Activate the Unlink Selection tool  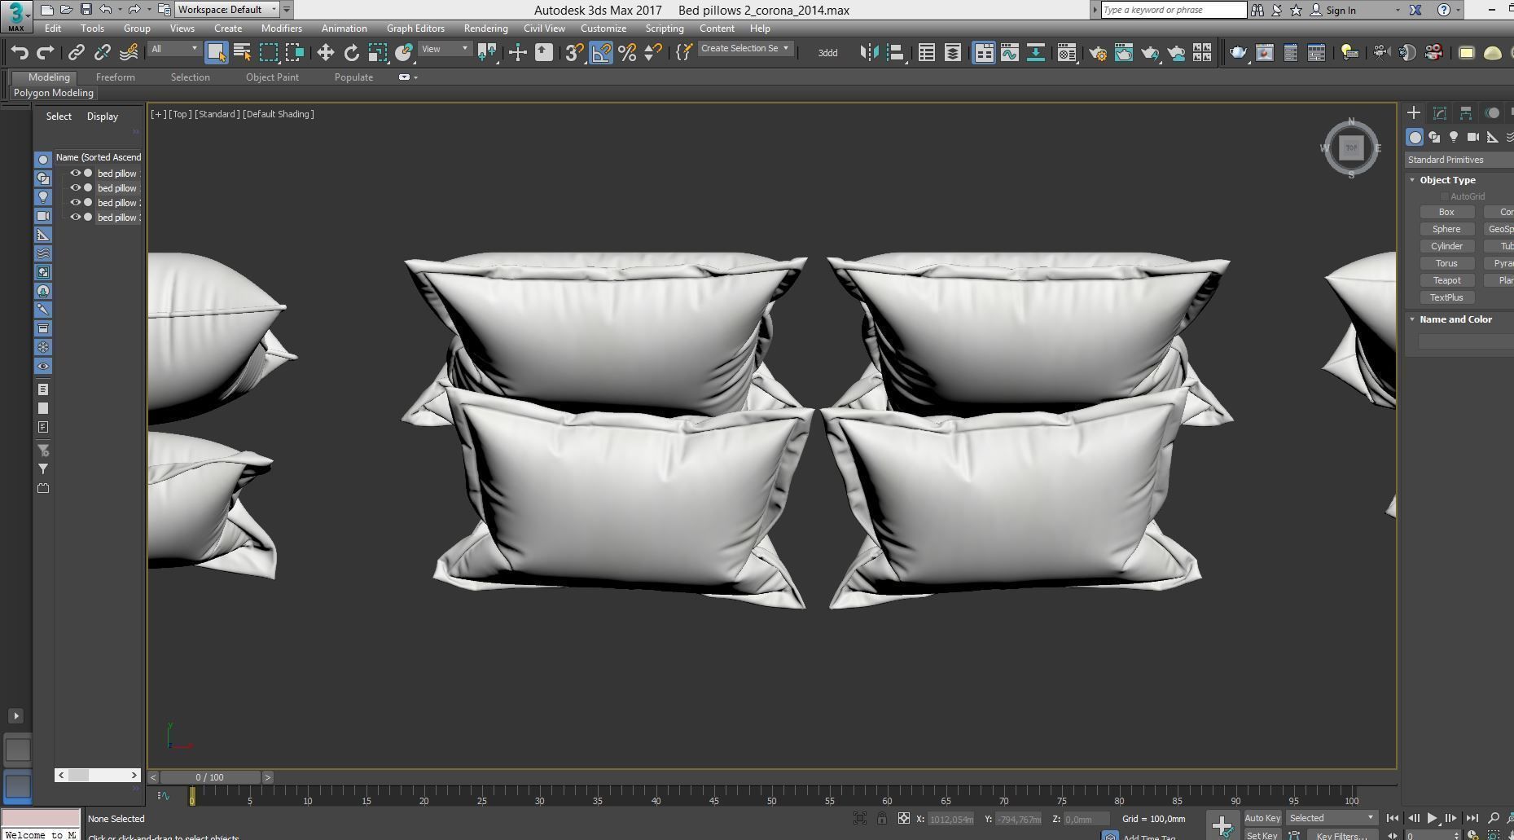(x=102, y=53)
